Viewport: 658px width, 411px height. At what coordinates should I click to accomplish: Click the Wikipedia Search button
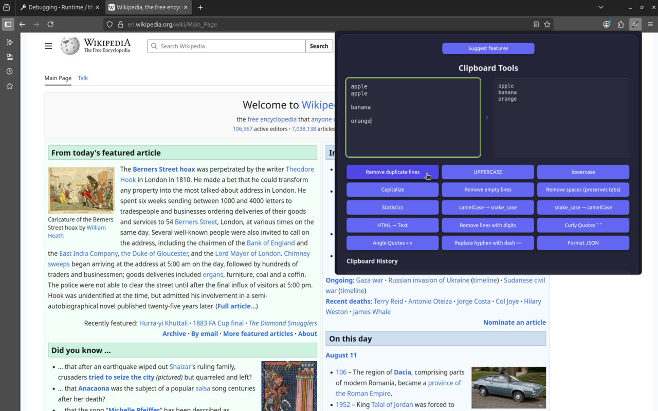[x=319, y=46]
